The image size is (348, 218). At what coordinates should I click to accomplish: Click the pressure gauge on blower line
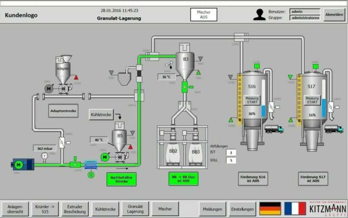44,156
